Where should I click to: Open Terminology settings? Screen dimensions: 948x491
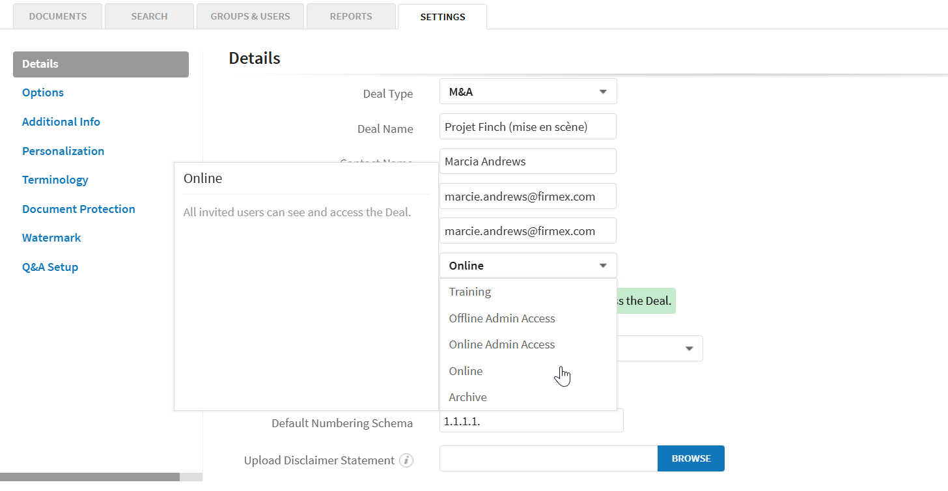pyautogui.click(x=55, y=180)
